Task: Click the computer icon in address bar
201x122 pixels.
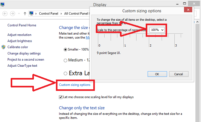Action: pos(31,14)
